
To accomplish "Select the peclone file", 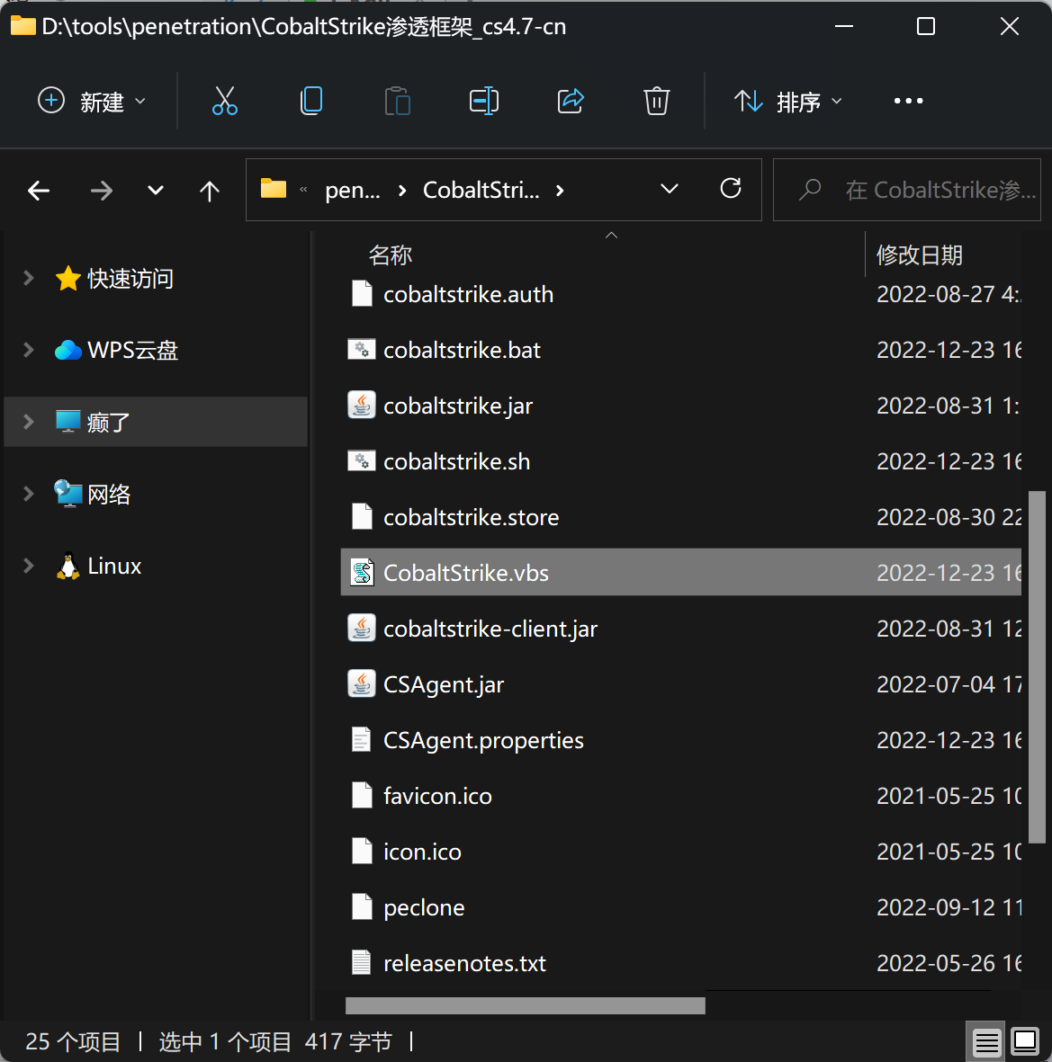I will click(424, 907).
